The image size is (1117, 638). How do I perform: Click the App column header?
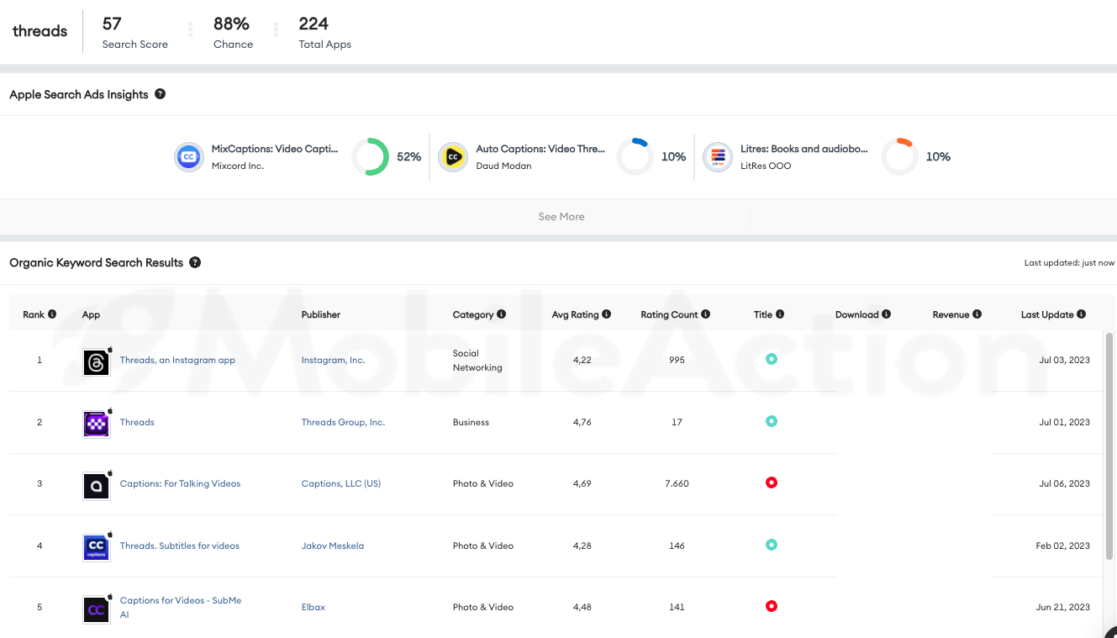[91, 314]
